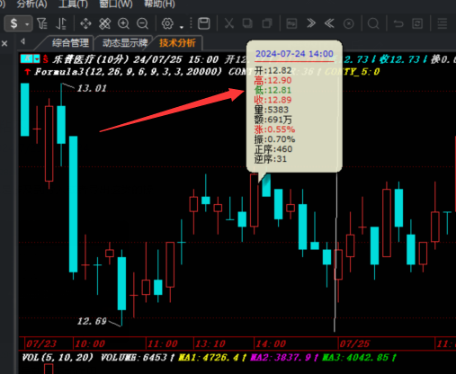The image size is (456, 374).
Task: Click the red up arrow before Formula3
Action: click(27, 72)
